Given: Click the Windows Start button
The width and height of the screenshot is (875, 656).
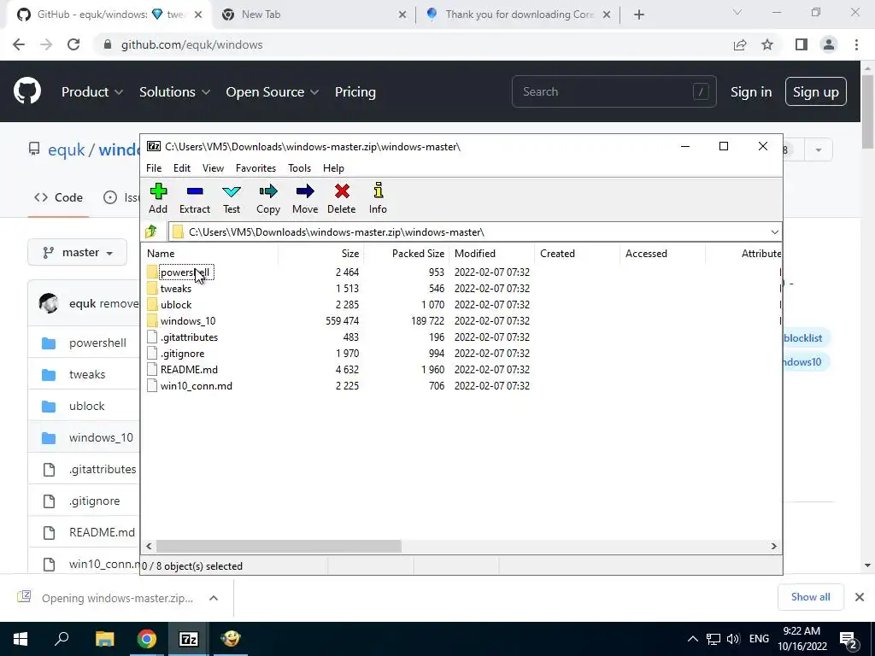Looking at the screenshot, I should point(21,639).
